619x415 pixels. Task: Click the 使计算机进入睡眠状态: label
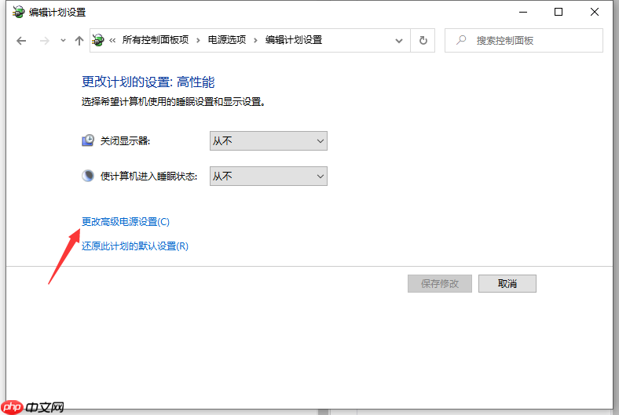pos(148,177)
